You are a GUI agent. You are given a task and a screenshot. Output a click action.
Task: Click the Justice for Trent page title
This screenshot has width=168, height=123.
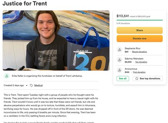(25, 3)
